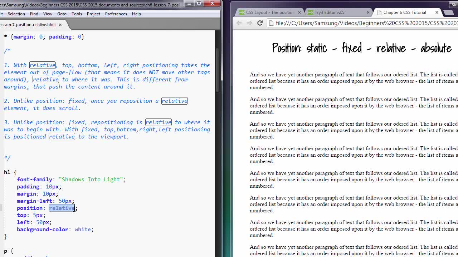Minimize the Sublime Text window
458x257 pixels.
coord(189,3)
